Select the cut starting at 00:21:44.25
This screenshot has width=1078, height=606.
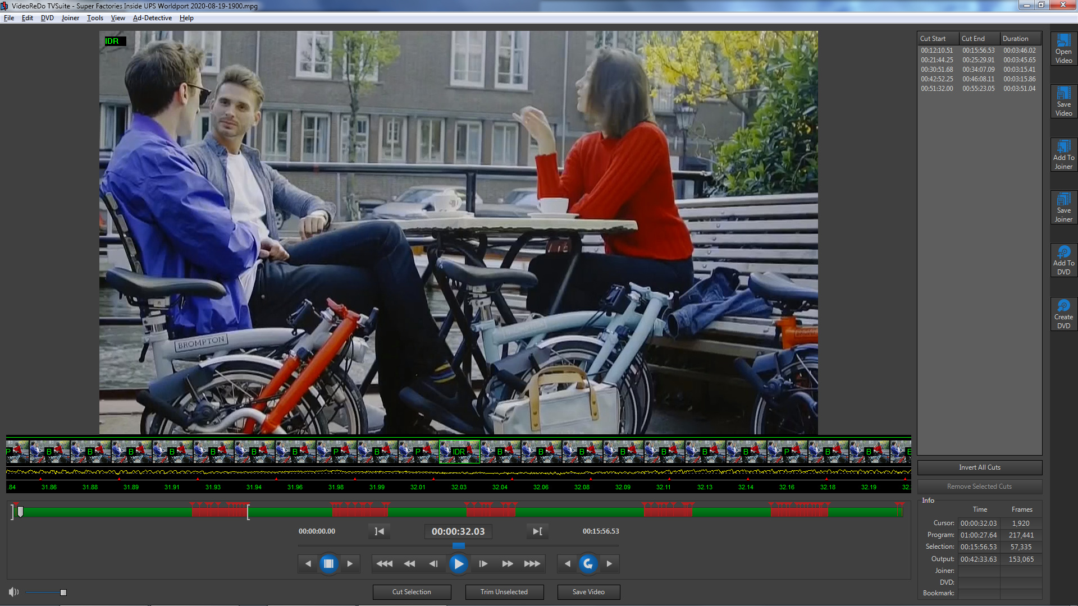(937, 60)
